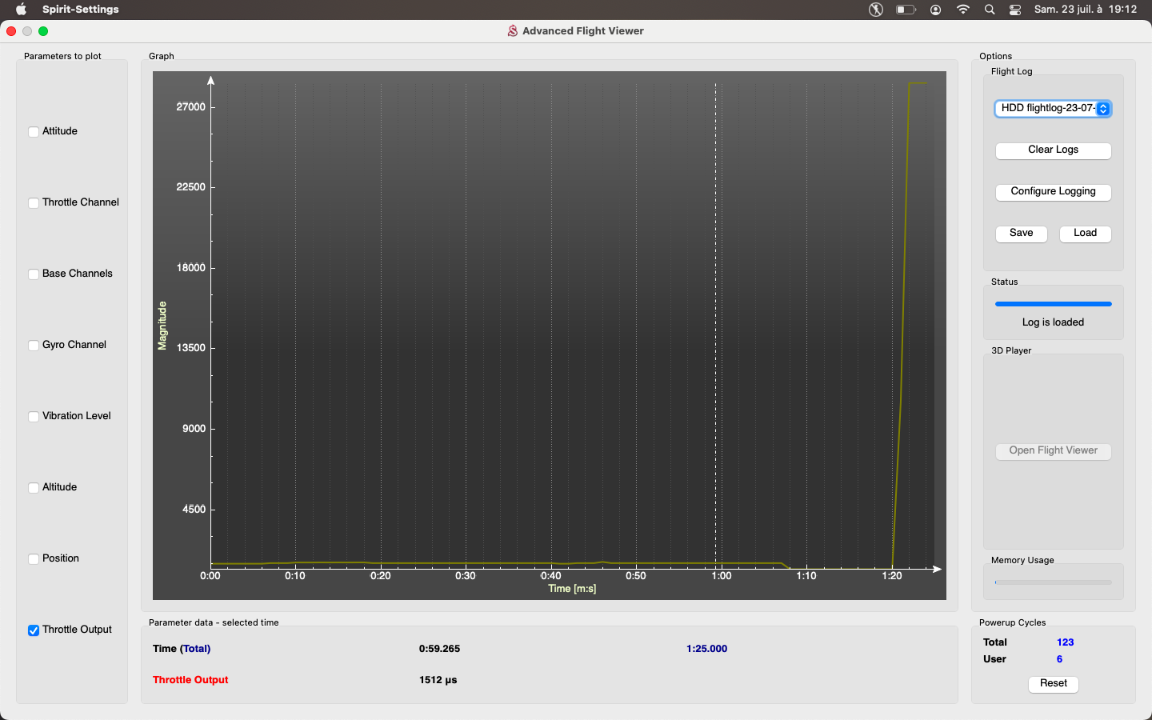Uncheck the Throttle Output checkbox
This screenshot has width=1152, height=720.
tap(34, 630)
